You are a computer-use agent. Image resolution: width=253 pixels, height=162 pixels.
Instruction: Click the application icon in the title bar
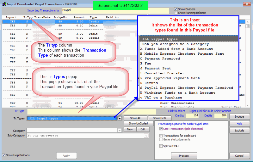4,4
